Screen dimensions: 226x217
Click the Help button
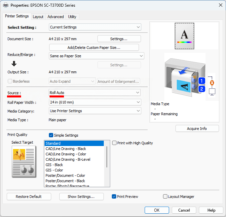(x=211, y=210)
